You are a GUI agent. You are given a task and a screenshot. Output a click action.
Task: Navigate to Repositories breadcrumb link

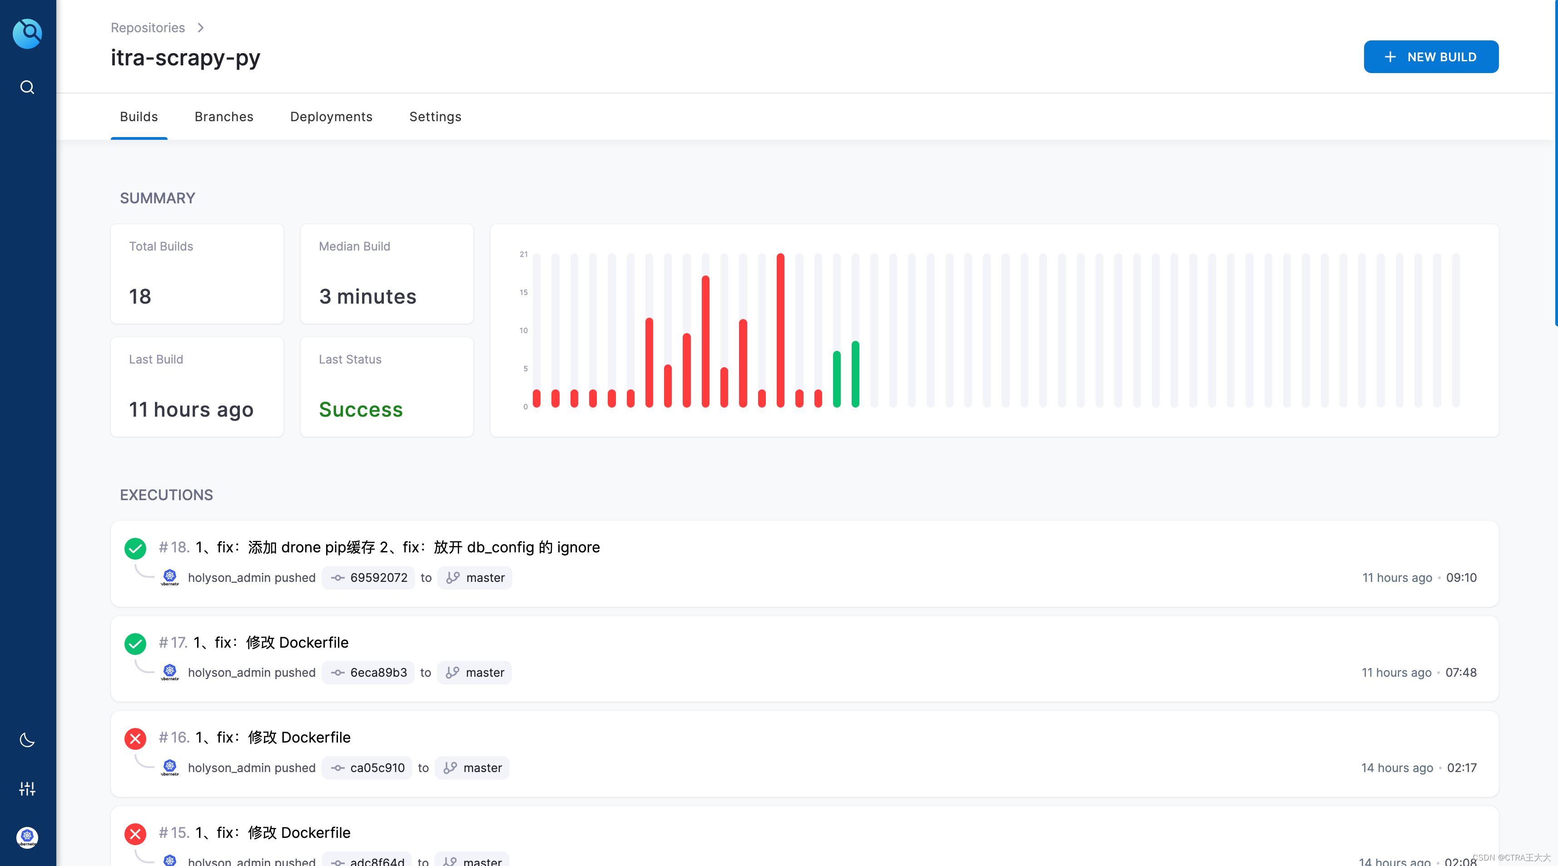tap(148, 28)
